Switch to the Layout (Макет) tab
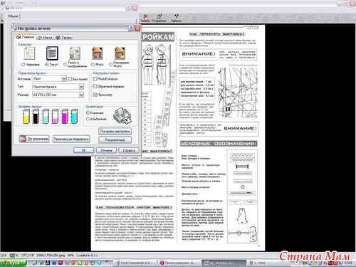 pyautogui.click(x=45, y=38)
